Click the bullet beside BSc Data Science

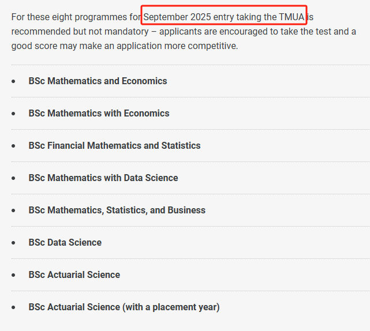13,243
